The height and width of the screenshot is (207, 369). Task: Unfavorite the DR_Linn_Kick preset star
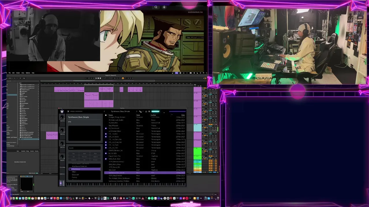tap(106, 134)
